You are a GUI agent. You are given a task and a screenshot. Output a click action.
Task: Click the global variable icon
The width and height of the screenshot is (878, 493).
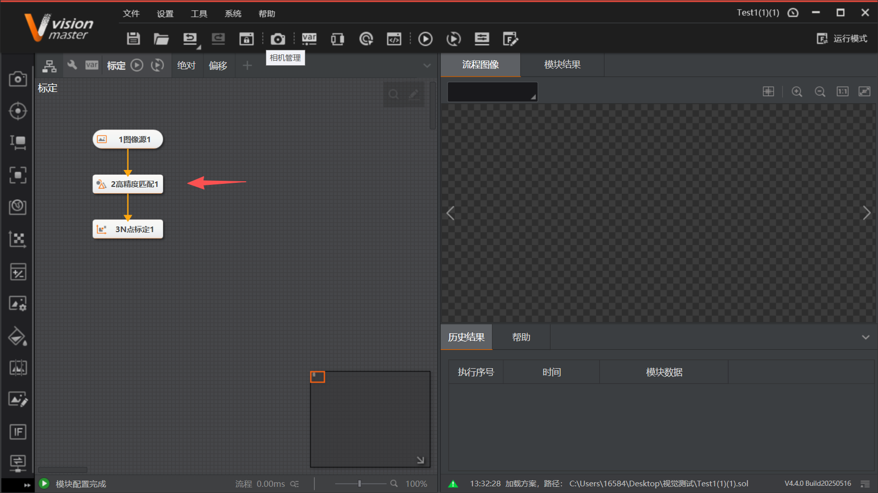309,39
